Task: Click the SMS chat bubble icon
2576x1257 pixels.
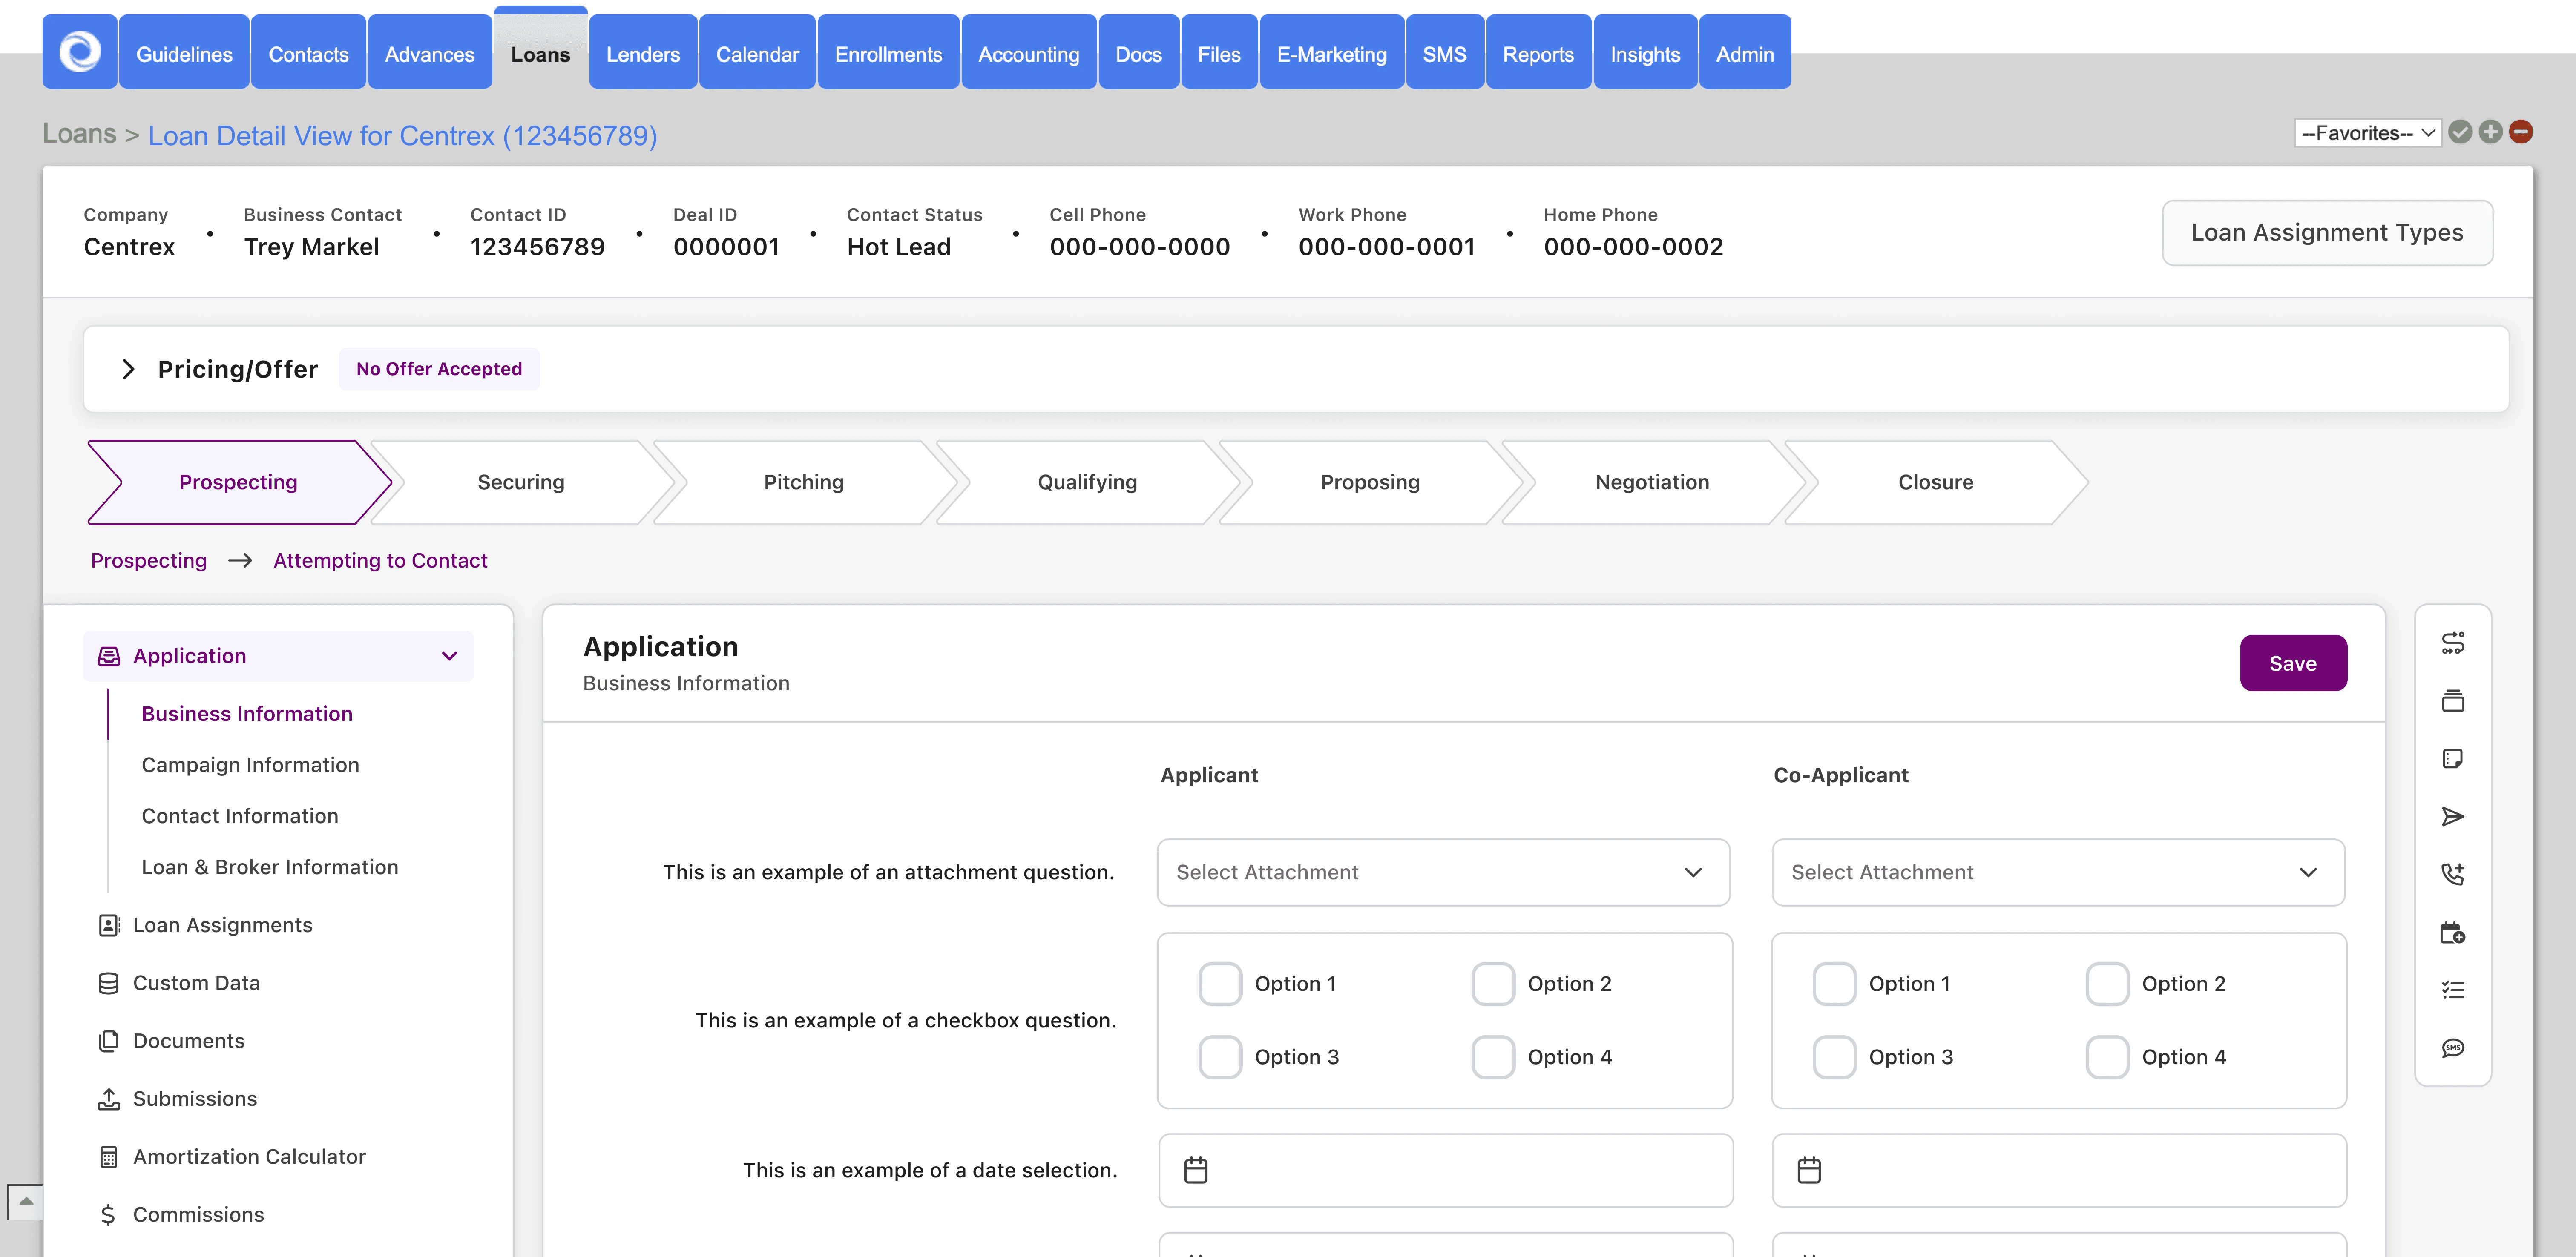Action: click(x=2452, y=1048)
